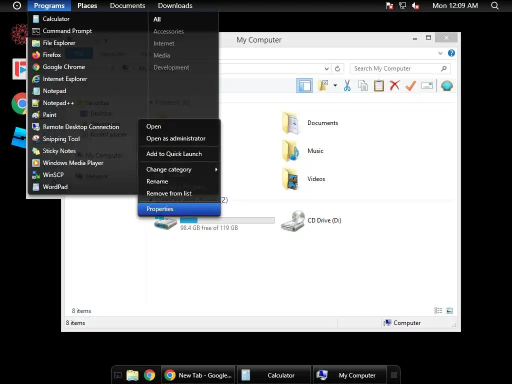This screenshot has width=512, height=384.
Task: Click the Cut scissors icon
Action: tap(347, 85)
